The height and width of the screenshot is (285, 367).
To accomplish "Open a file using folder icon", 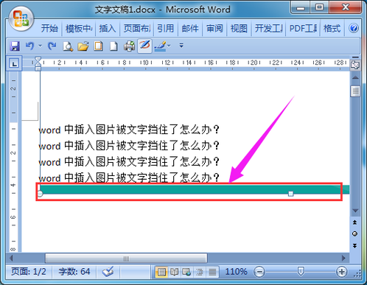I will (83, 46).
